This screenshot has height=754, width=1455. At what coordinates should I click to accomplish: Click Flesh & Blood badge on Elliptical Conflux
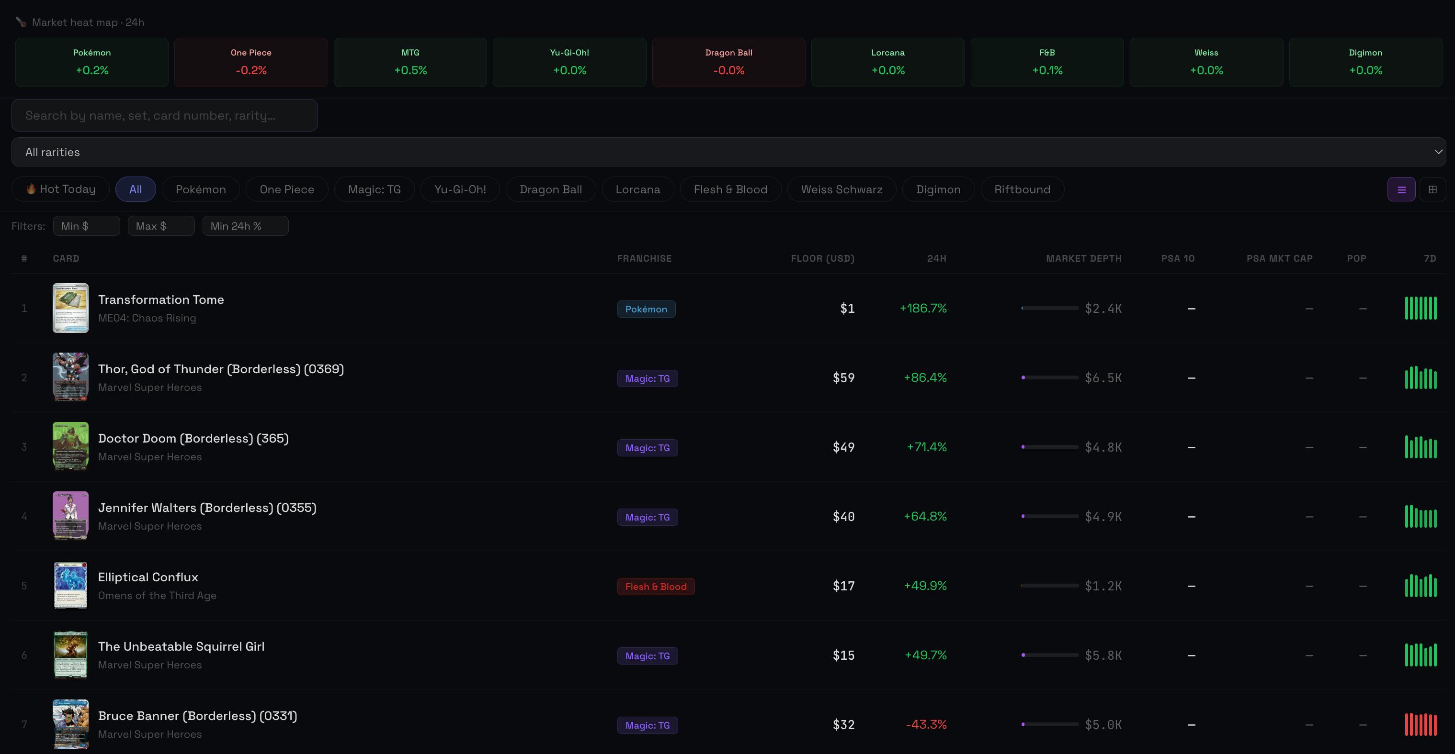656,587
